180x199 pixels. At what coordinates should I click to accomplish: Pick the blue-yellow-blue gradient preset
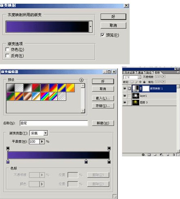pos(62,88)
